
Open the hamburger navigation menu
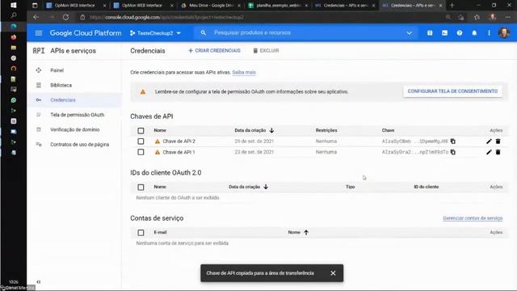tap(39, 33)
